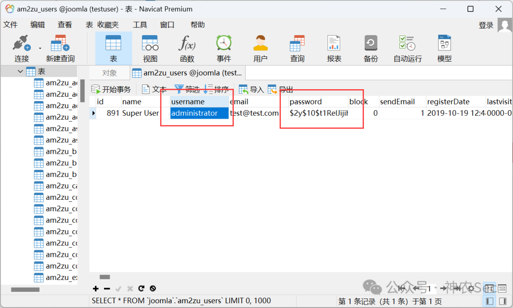This screenshot has height=308, width=513.
Task: Open the 表 menu in the menu bar
Action: point(89,25)
